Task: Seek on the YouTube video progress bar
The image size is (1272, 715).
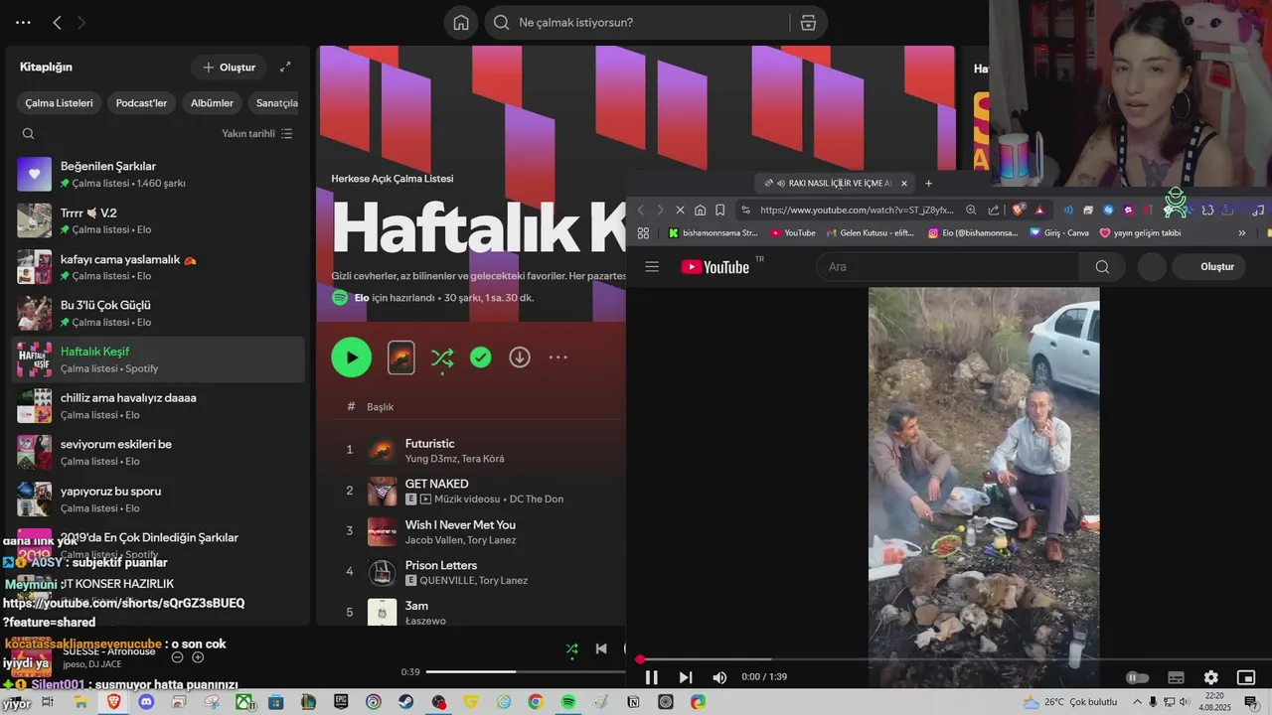Action: point(954,659)
